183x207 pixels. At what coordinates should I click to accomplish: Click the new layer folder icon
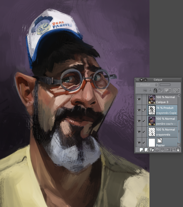pos(151,150)
